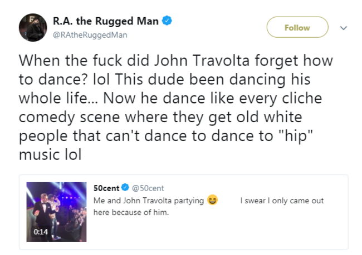Click the final line "music lol"

tap(50, 154)
